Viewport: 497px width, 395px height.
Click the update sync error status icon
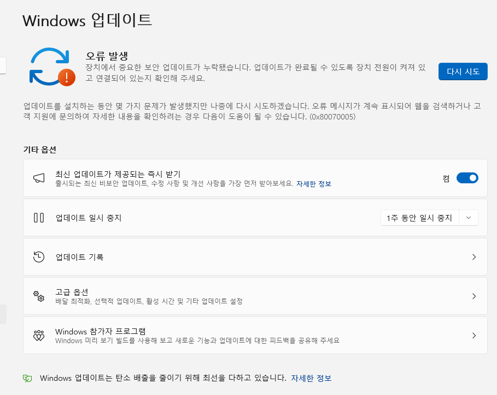[x=52, y=67]
